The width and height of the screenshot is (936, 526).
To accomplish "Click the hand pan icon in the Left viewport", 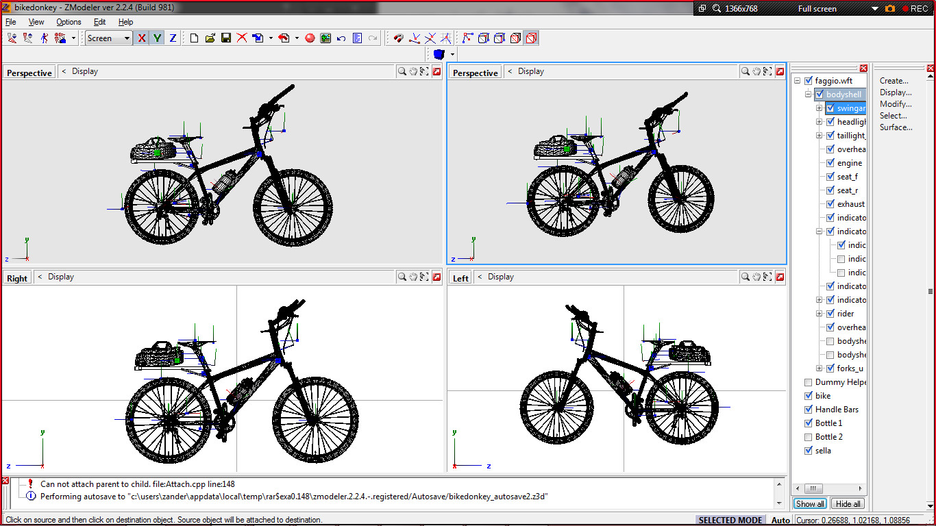I will coord(756,277).
